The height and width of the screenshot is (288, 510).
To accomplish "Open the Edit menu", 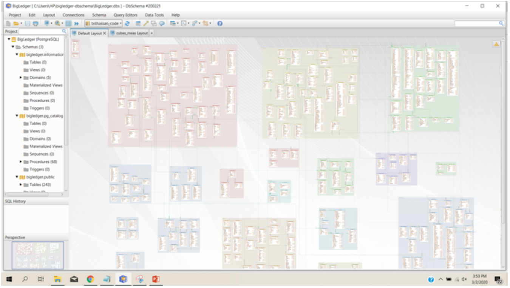I will 32,15.
